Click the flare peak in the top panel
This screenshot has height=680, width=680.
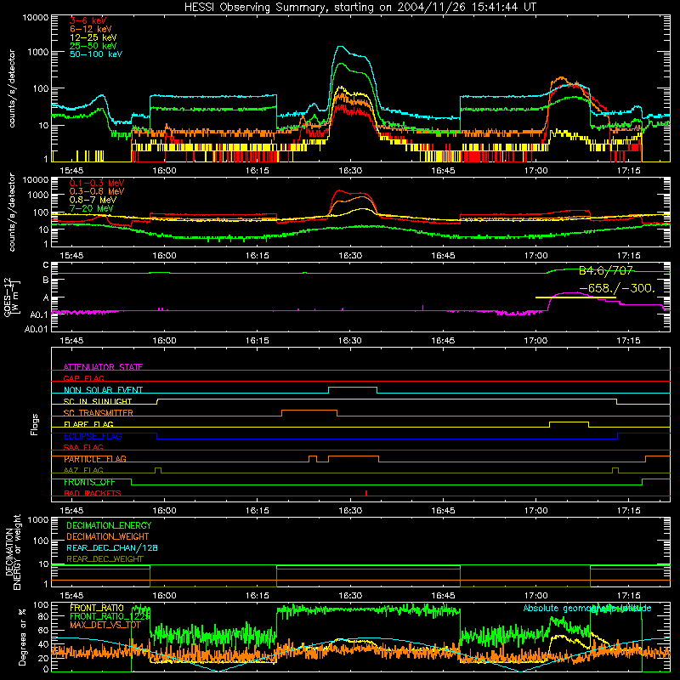tap(341, 47)
